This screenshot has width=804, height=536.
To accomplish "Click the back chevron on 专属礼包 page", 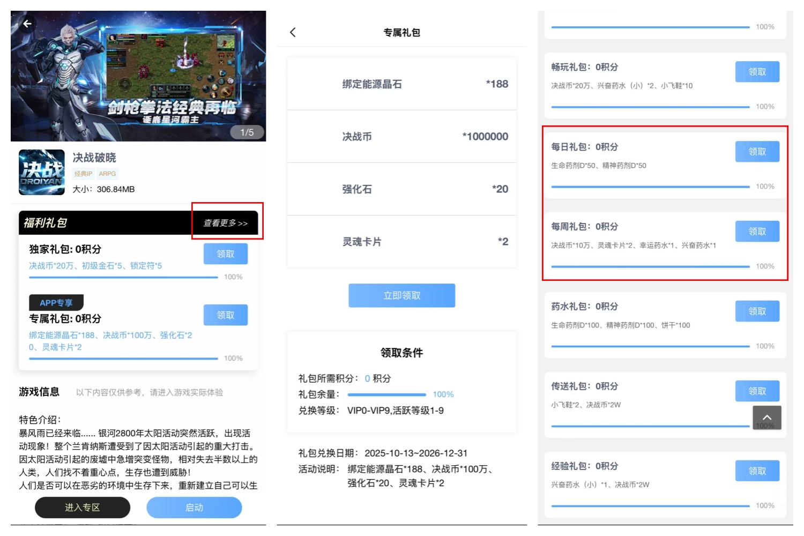I will click(x=292, y=32).
